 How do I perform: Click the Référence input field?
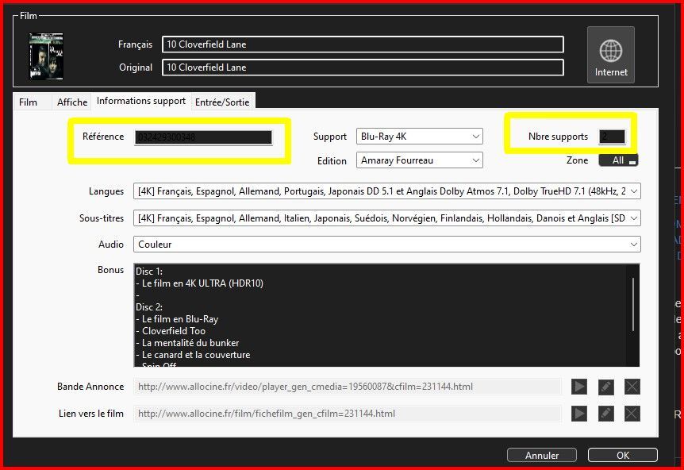tap(203, 137)
